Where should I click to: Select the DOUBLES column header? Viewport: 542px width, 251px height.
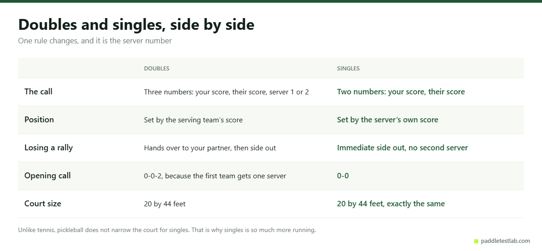157,69
